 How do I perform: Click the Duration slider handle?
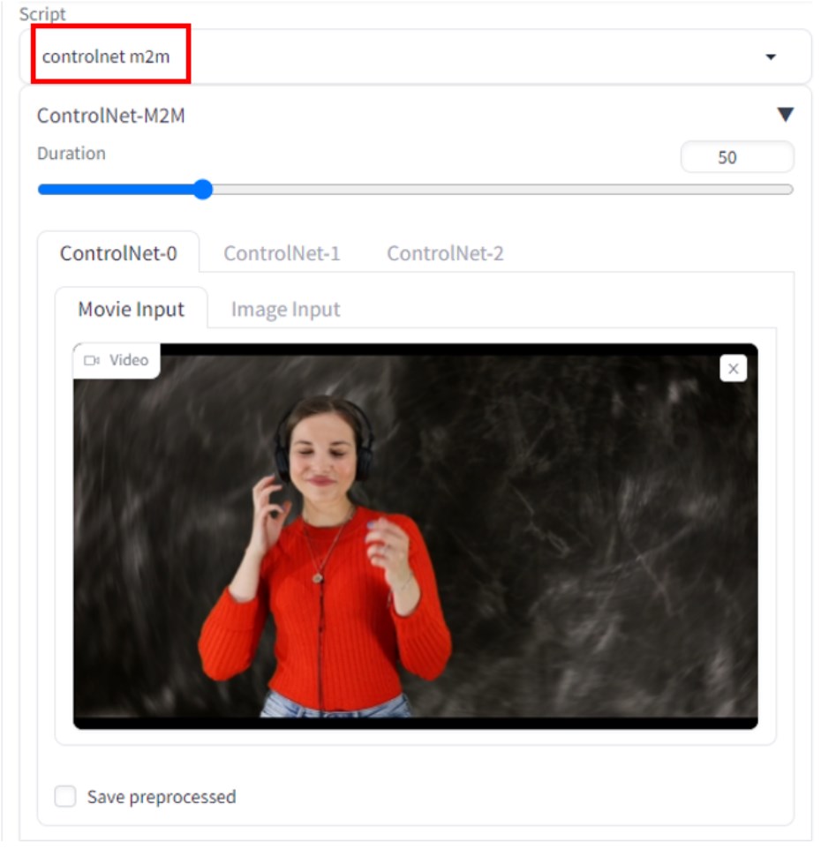(x=203, y=189)
